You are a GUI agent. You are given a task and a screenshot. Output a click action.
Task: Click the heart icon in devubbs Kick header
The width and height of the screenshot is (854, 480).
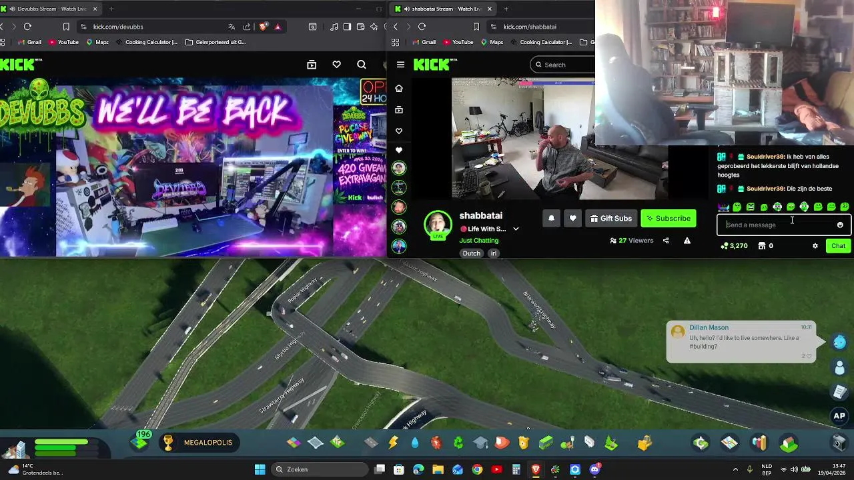(x=336, y=65)
